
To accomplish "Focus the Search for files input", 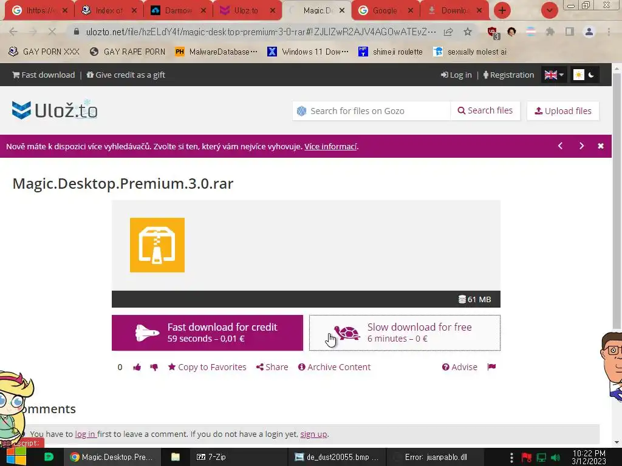I will click(371, 110).
